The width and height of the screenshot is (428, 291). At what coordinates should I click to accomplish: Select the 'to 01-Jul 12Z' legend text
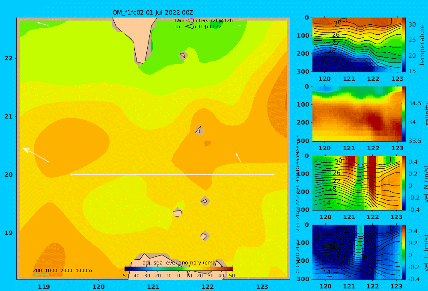(206, 27)
